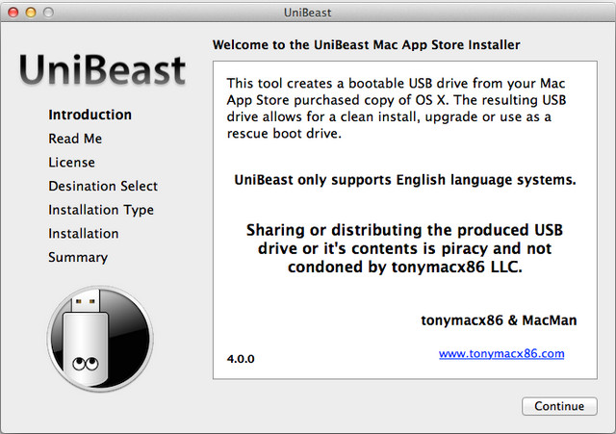Minimize the UniBeast window
Viewport: 616px width, 434px height.
(30, 12)
